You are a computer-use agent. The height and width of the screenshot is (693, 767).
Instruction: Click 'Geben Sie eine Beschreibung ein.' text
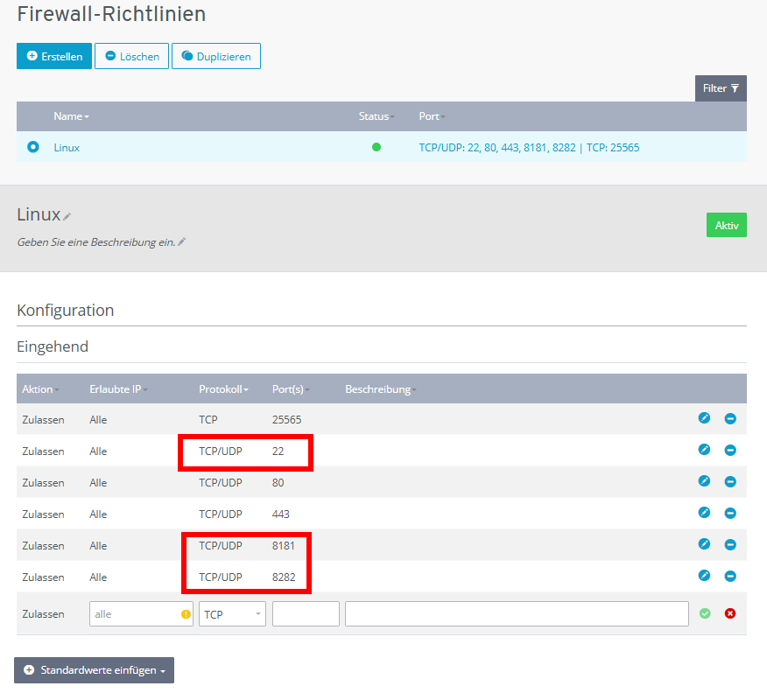[96, 242]
